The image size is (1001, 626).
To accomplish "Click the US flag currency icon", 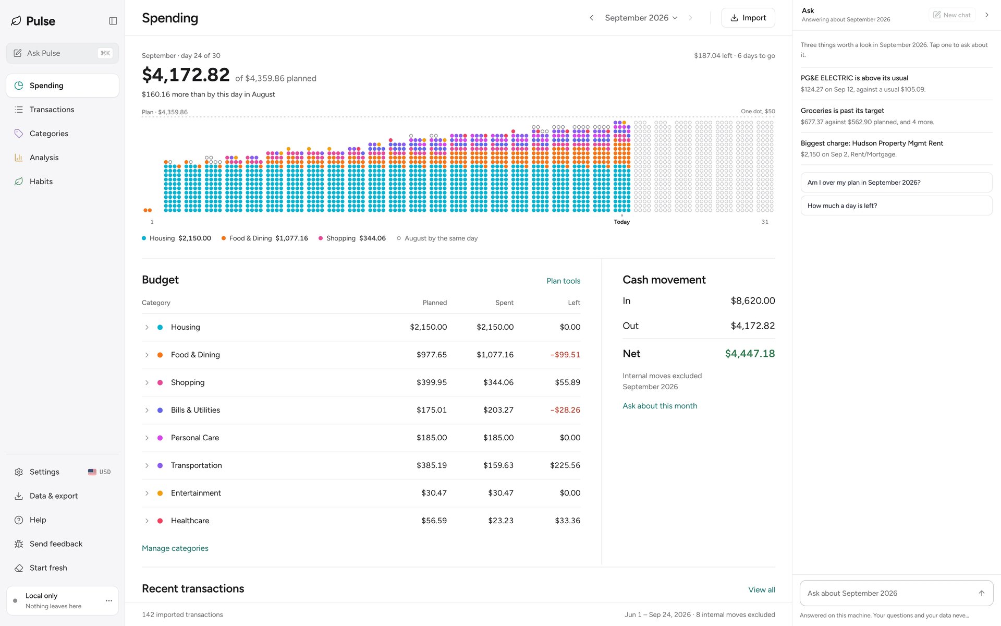I will tap(92, 472).
